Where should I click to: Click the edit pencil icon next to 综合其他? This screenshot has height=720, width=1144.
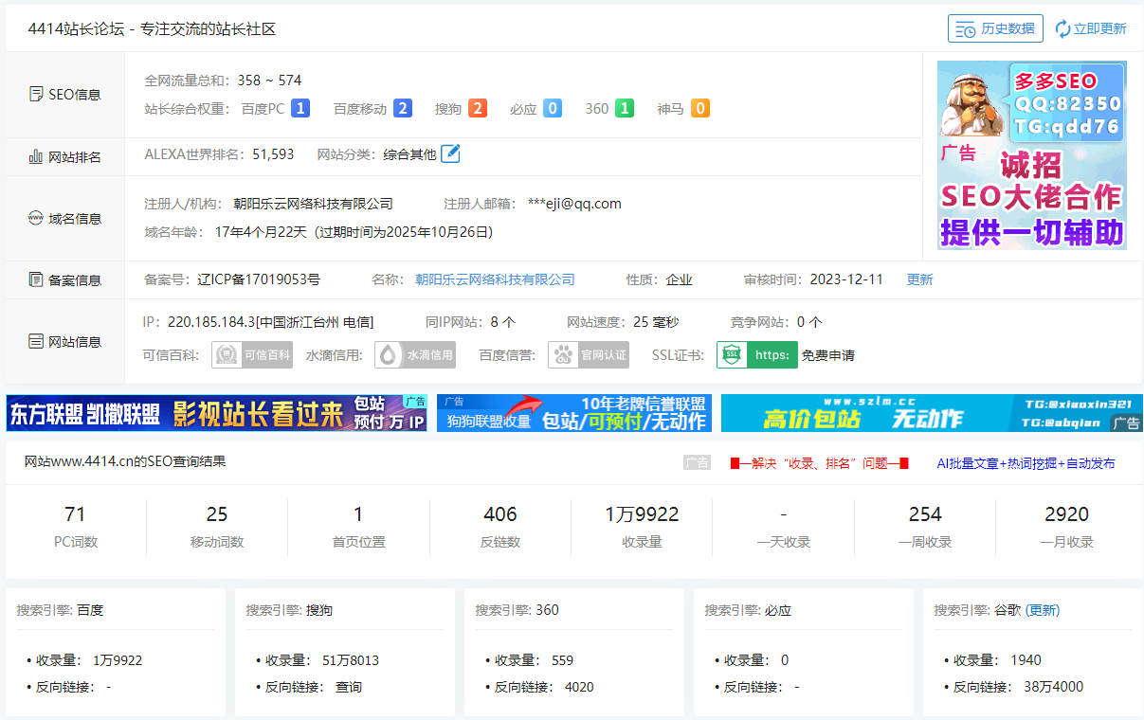point(450,153)
